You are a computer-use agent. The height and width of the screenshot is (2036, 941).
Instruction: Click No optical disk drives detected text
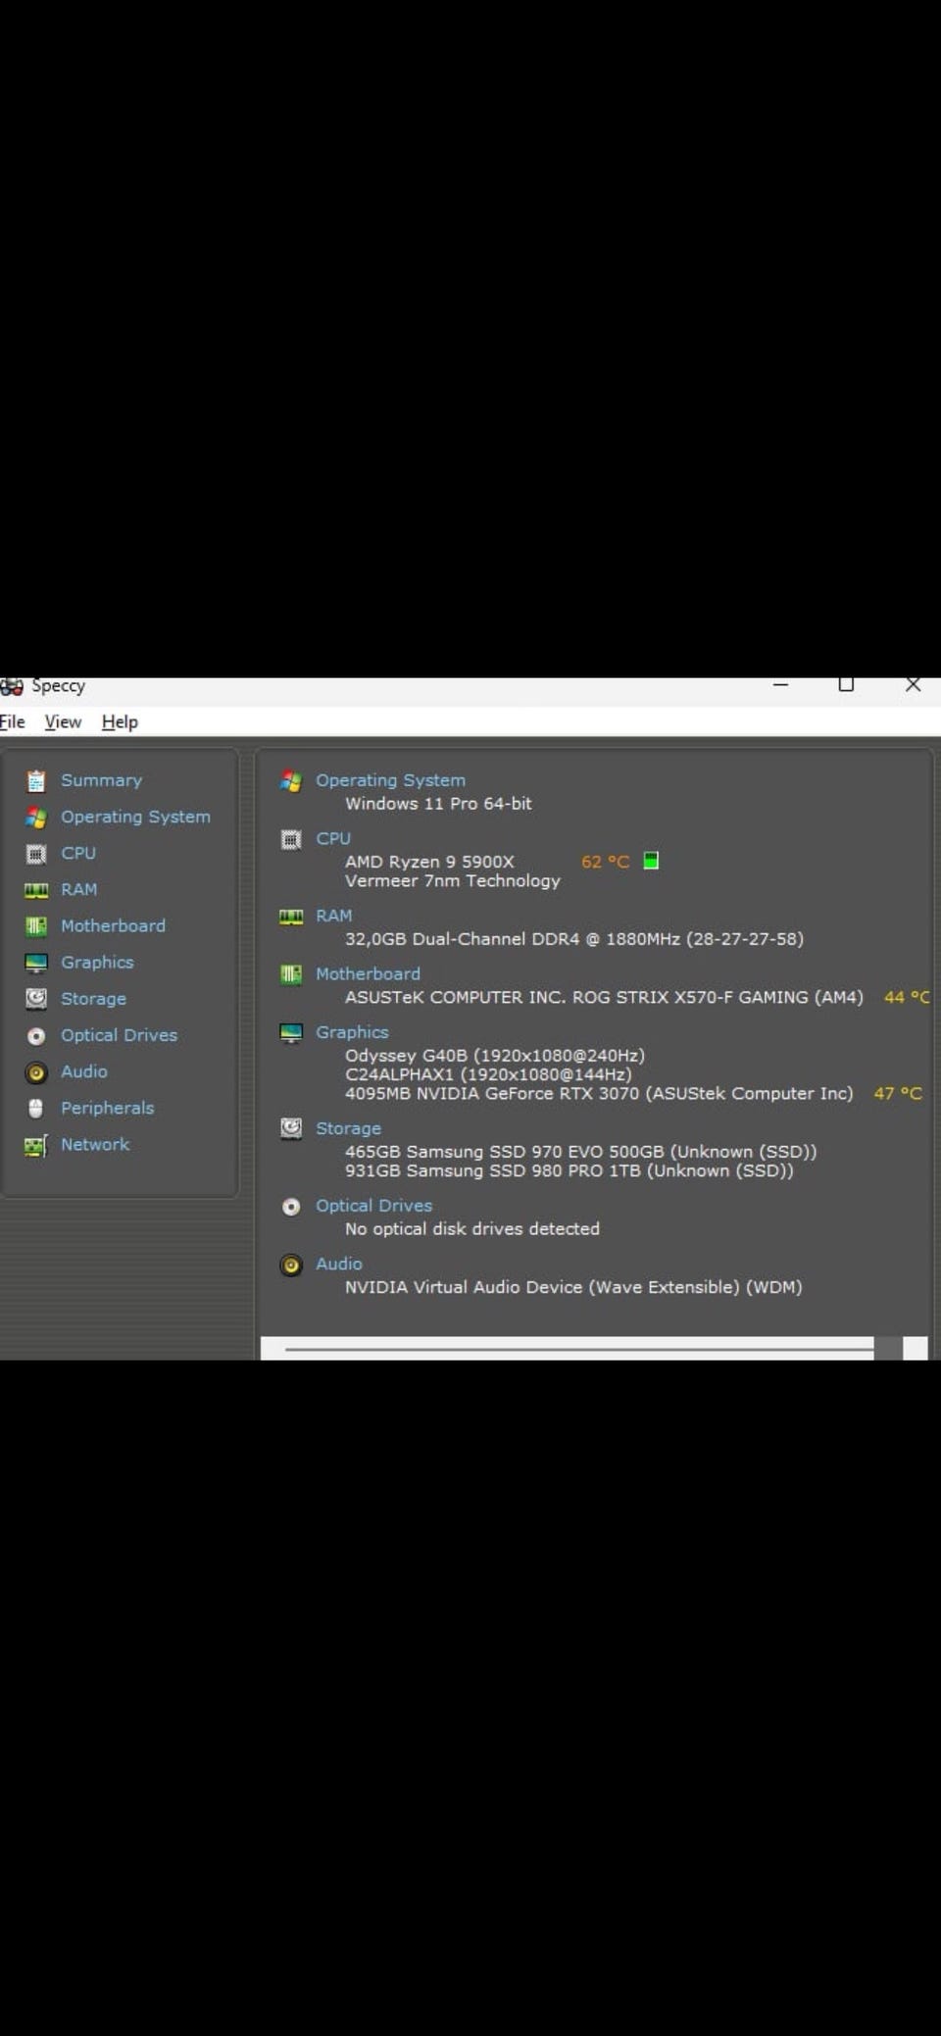[471, 1229]
